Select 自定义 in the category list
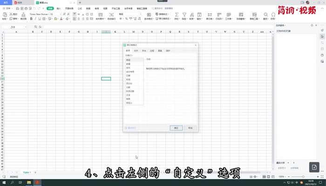 (x=129, y=102)
